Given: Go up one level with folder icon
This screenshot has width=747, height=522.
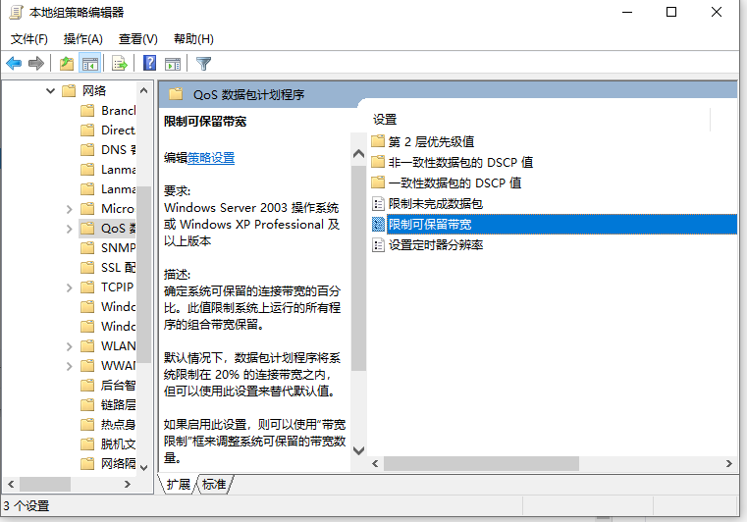Looking at the screenshot, I should pos(66,64).
